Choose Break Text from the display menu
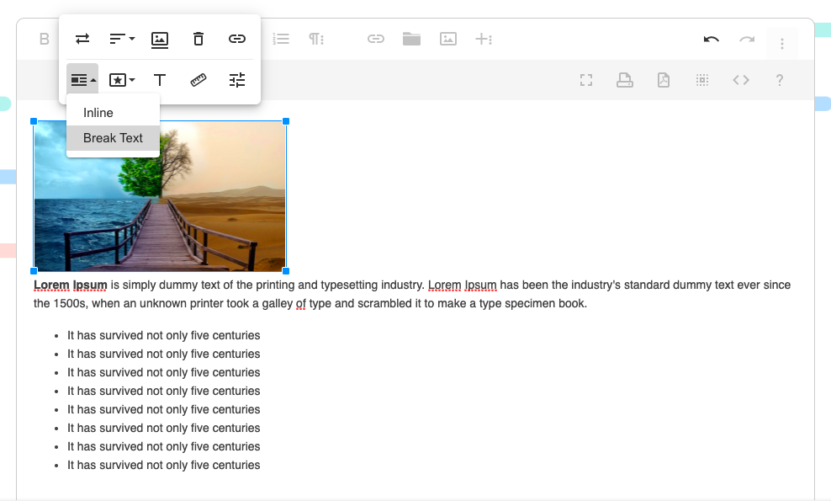831x501 pixels. click(x=113, y=137)
